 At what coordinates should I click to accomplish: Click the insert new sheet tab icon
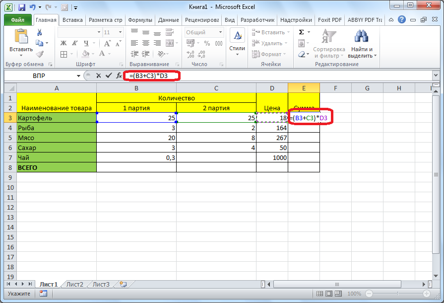pos(123,285)
